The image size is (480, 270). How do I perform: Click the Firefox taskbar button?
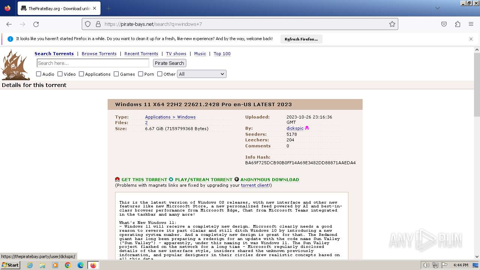tap(93, 265)
